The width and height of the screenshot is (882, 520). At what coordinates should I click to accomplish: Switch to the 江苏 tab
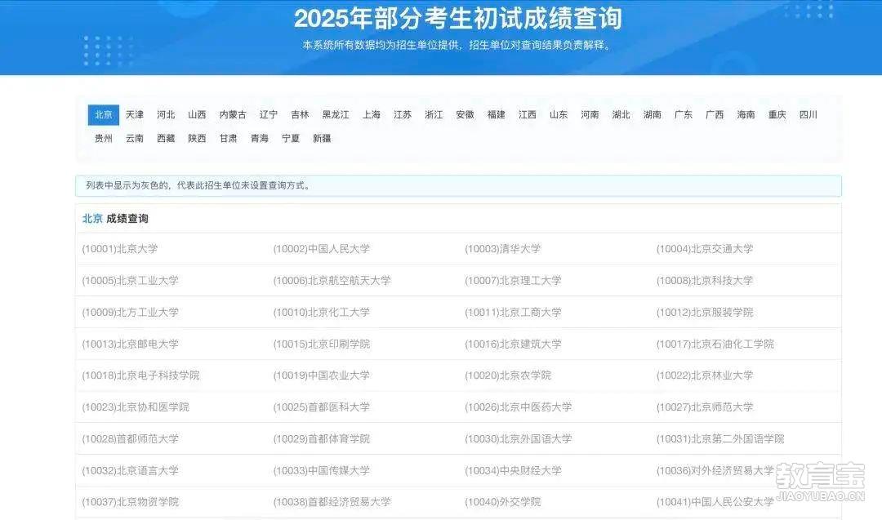pyautogui.click(x=403, y=114)
